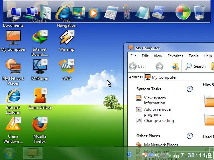The height and width of the screenshot is (160, 214).
Task: Collapse the System Tasks panel
Action: pyautogui.click(x=190, y=89)
